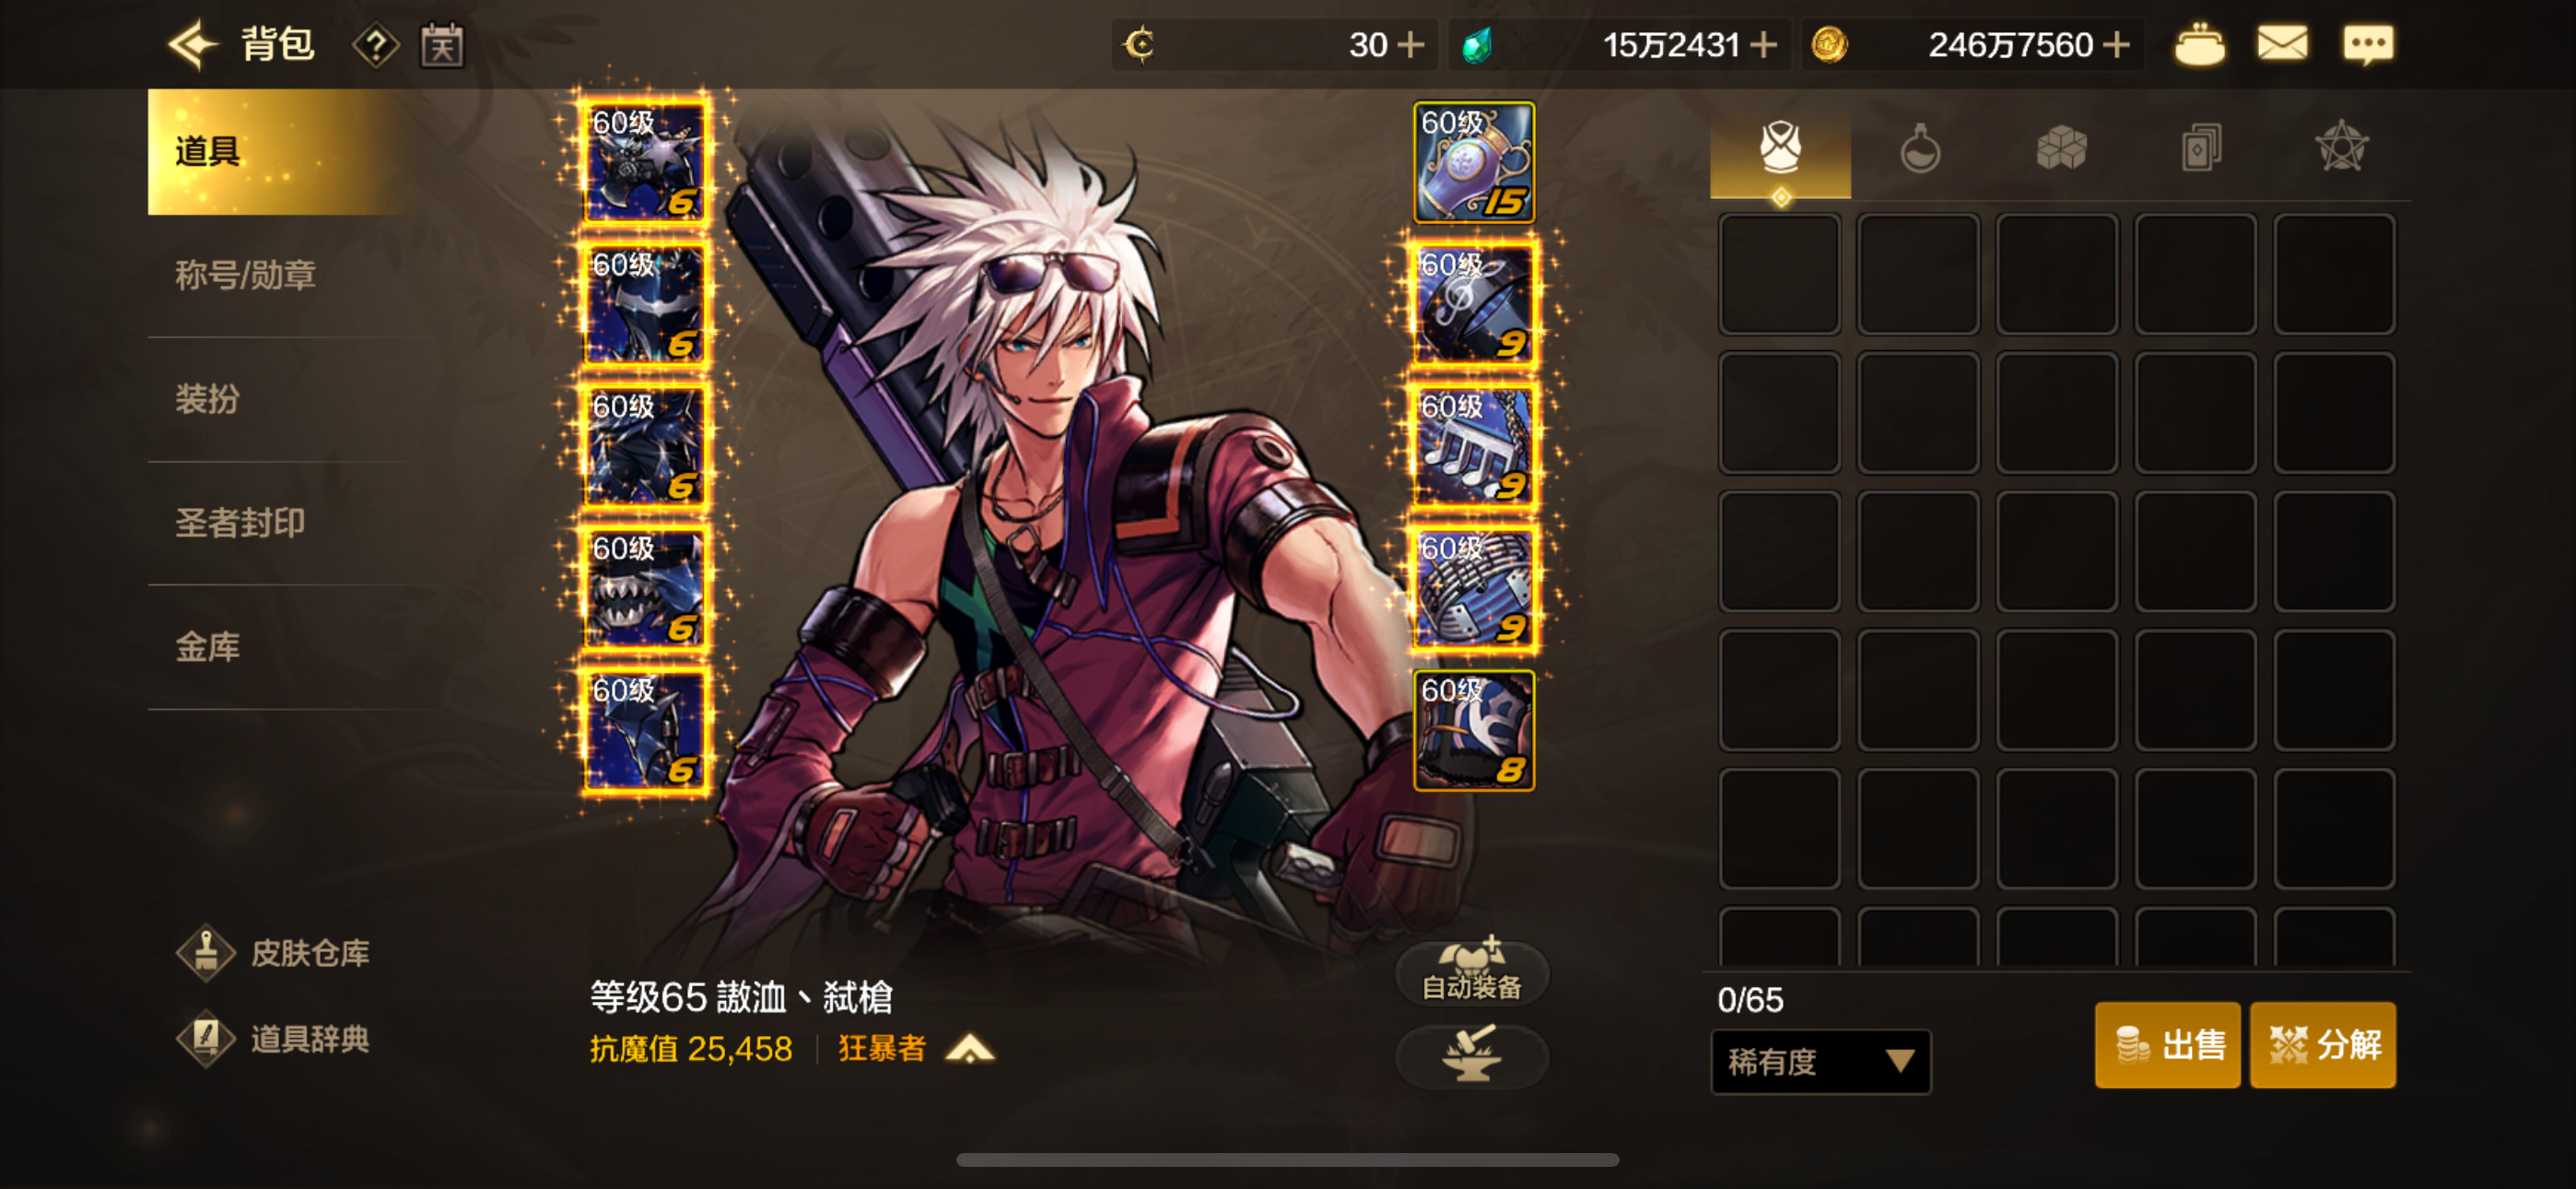Select the potion consumables tab icon

pyautogui.click(x=1919, y=148)
